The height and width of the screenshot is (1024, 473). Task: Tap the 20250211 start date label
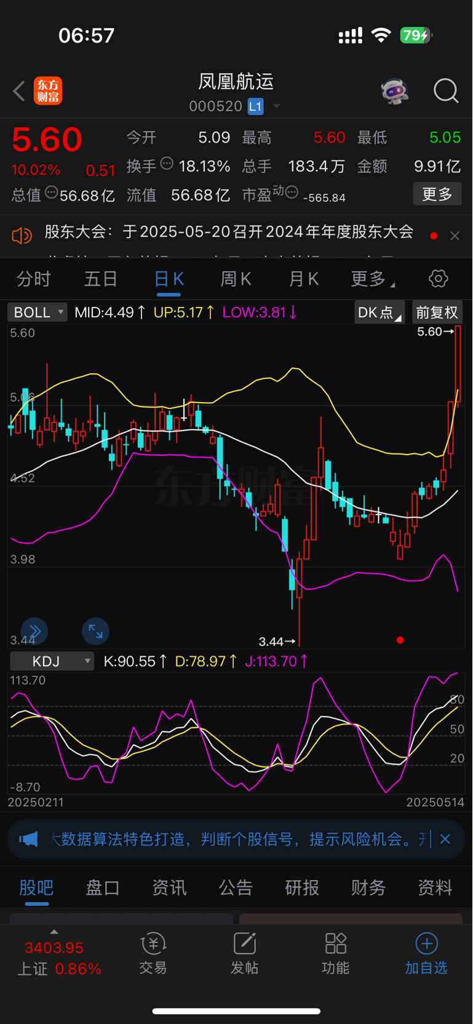click(36, 802)
